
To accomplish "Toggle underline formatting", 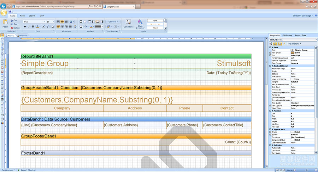I will 33,27.
